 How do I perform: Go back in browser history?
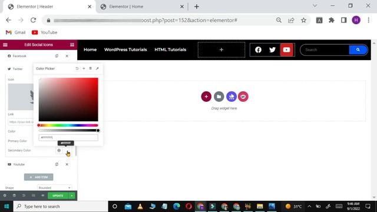click(8, 20)
